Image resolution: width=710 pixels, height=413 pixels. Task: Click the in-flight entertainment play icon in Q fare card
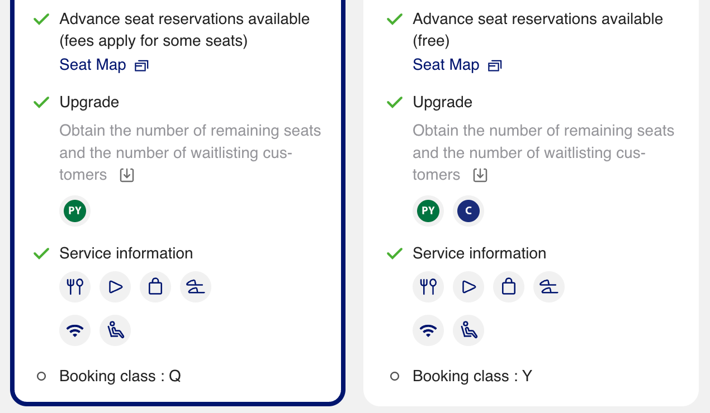[x=115, y=287]
